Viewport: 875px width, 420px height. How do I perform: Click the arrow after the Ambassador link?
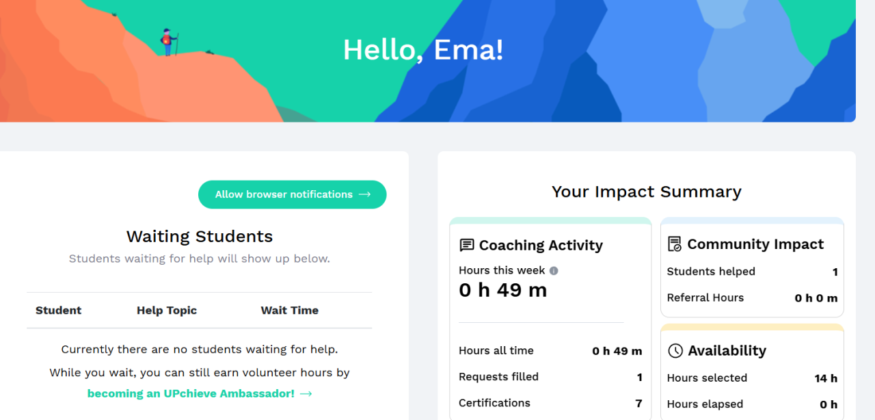tap(306, 394)
